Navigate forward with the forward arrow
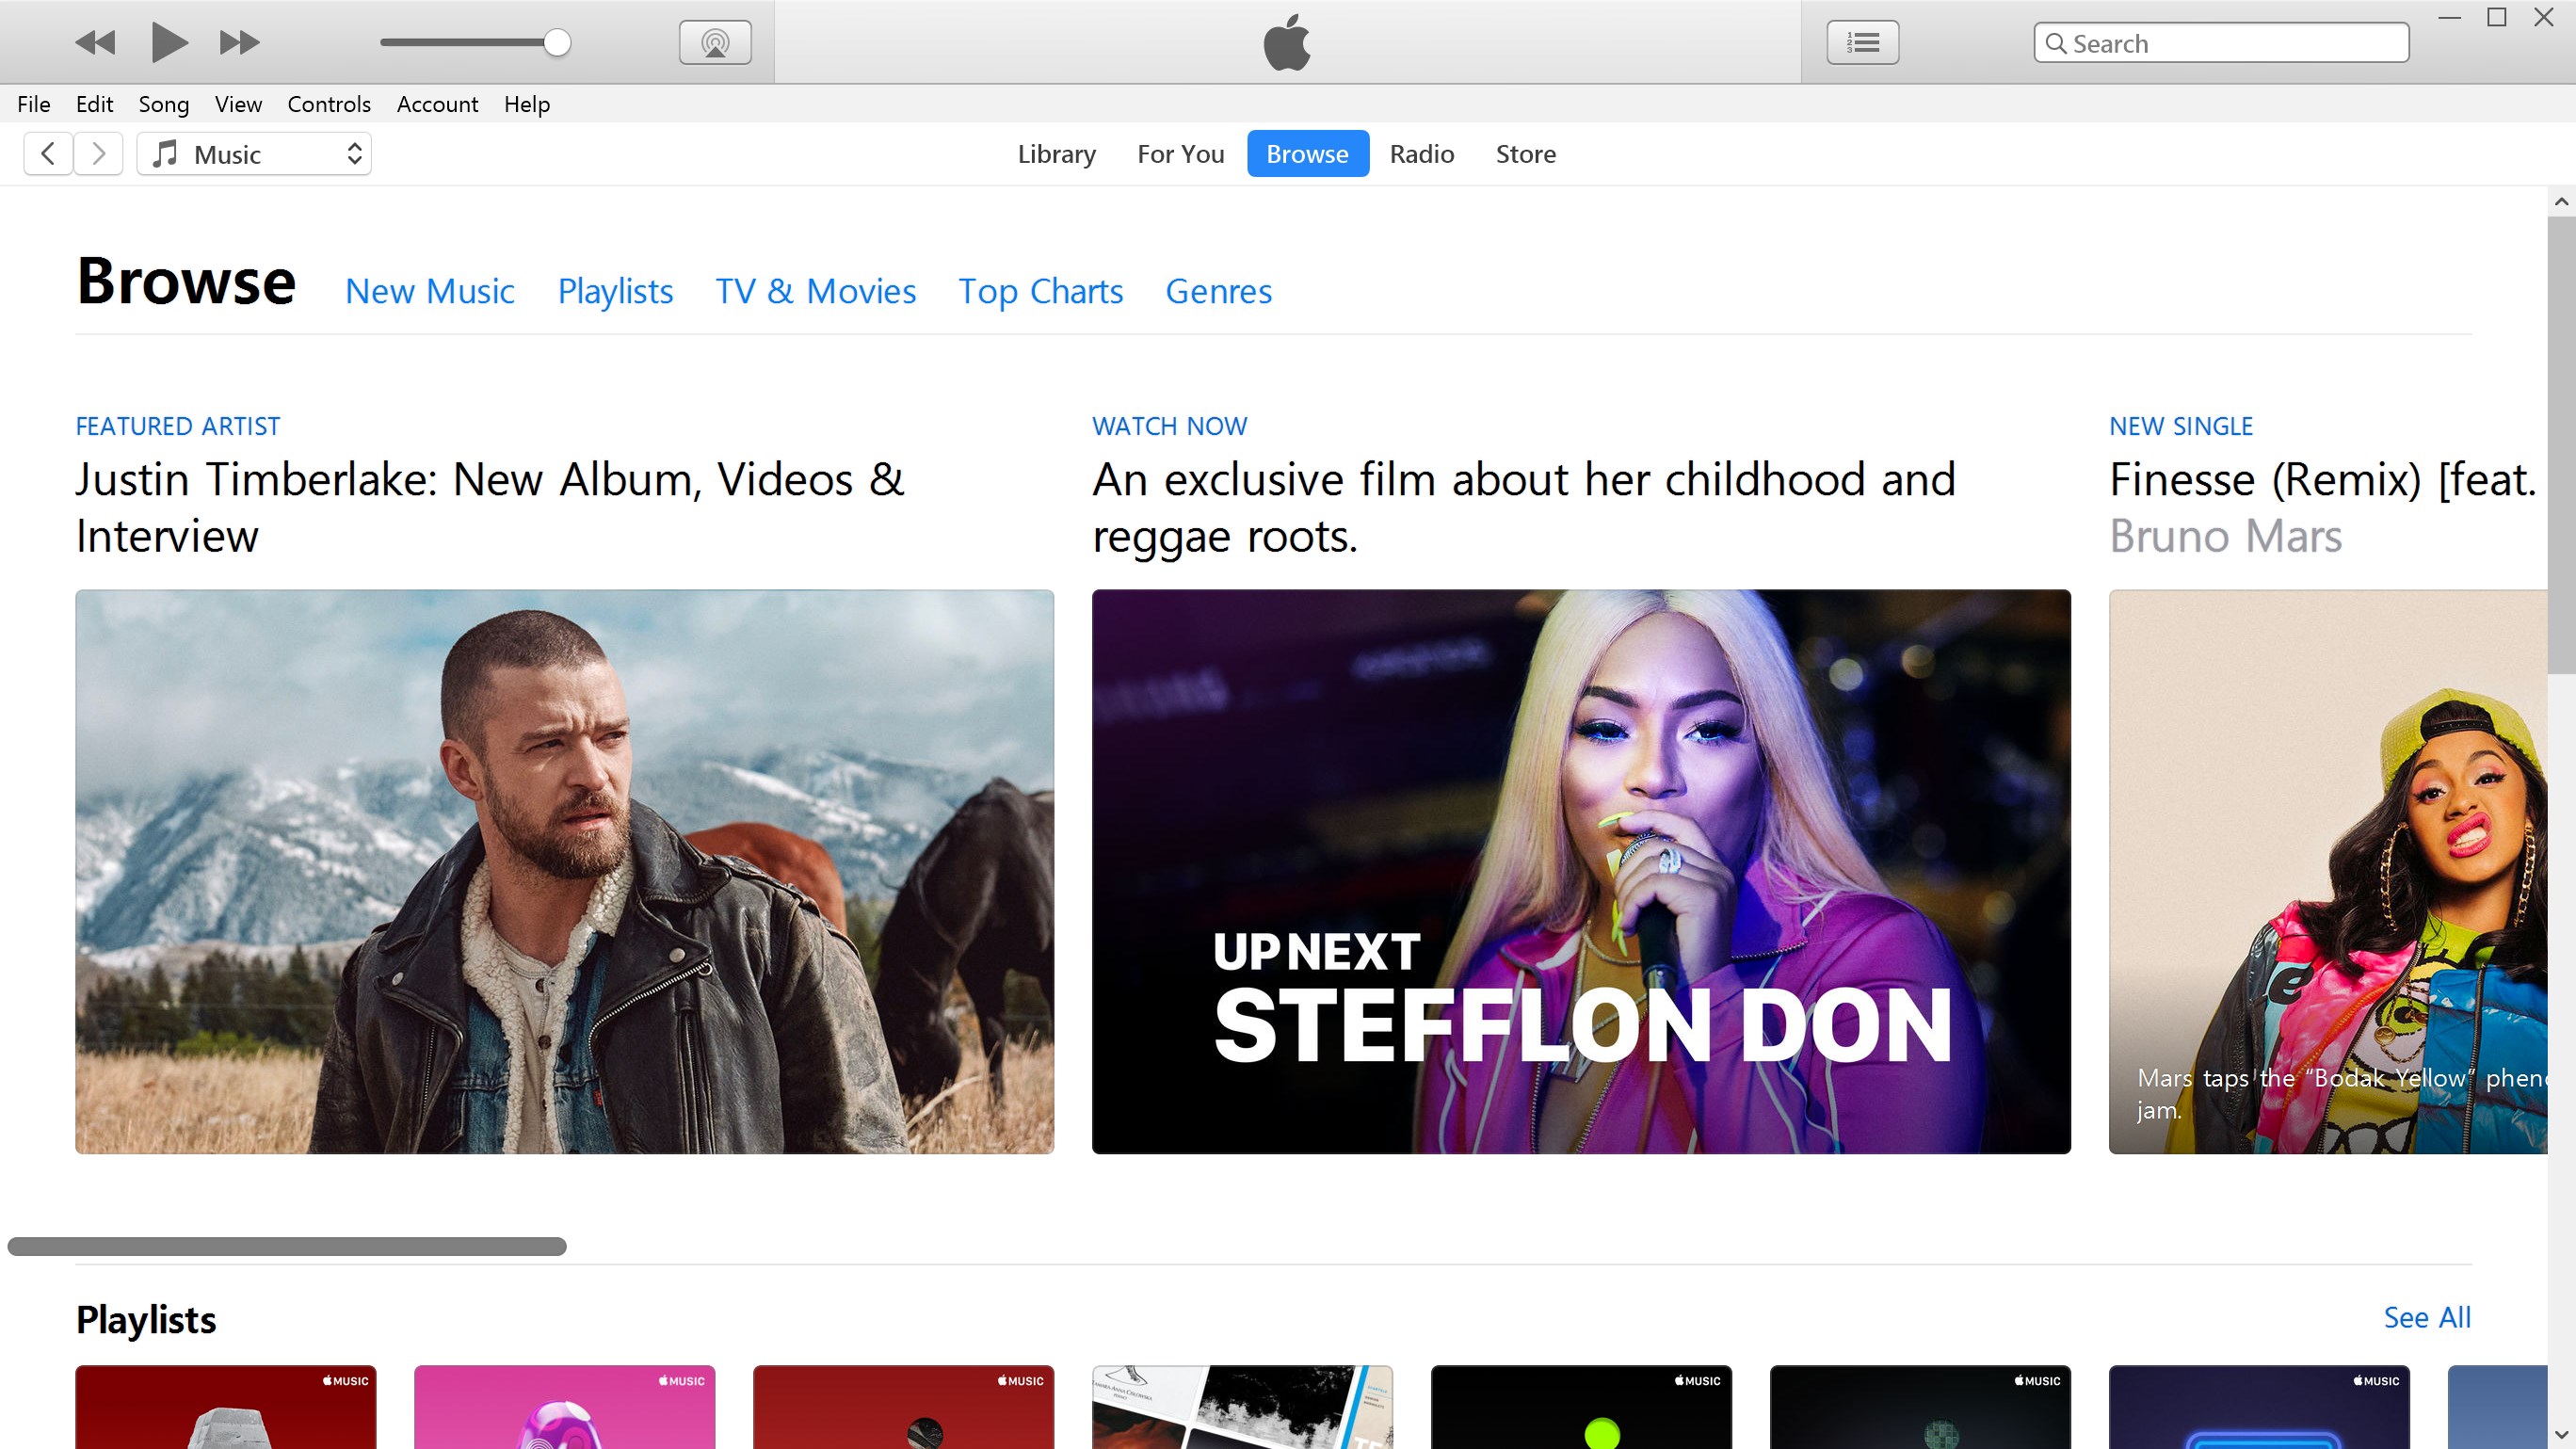The width and height of the screenshot is (2576, 1449). [x=97, y=153]
